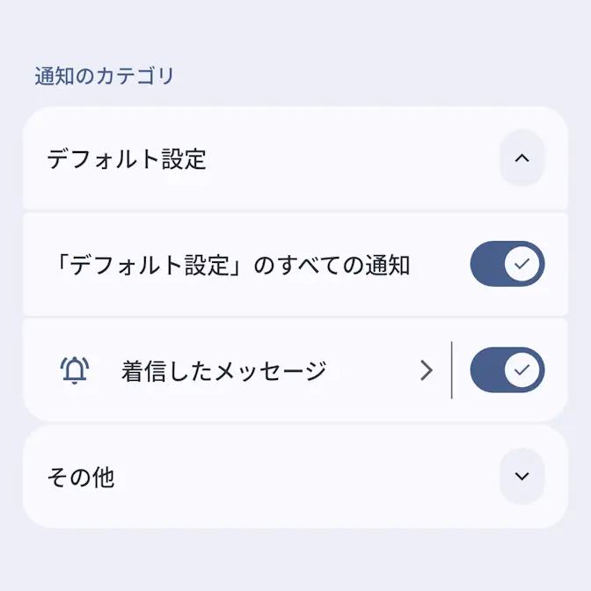The image size is (591, 591).
Task: Select the デフォルト設定 header text
Action: pos(127,159)
